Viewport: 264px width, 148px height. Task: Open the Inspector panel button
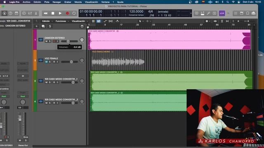pyautogui.click(x=5, y=13)
